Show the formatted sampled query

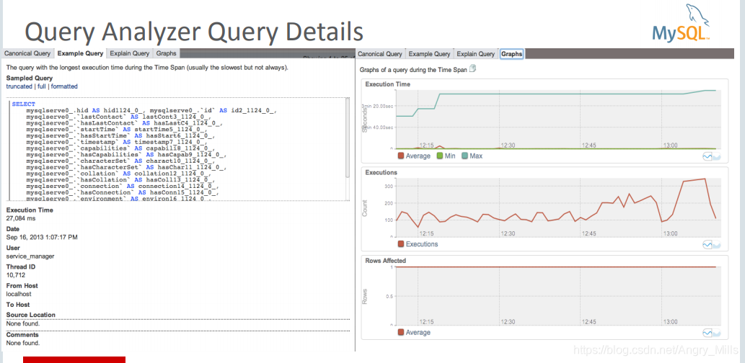64,86
